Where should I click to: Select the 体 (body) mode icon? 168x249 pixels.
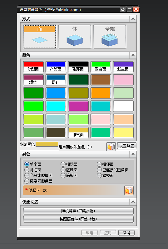75,37
